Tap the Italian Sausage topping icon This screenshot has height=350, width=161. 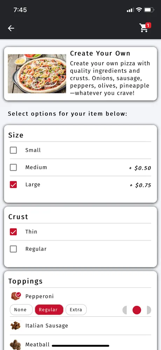(15, 326)
